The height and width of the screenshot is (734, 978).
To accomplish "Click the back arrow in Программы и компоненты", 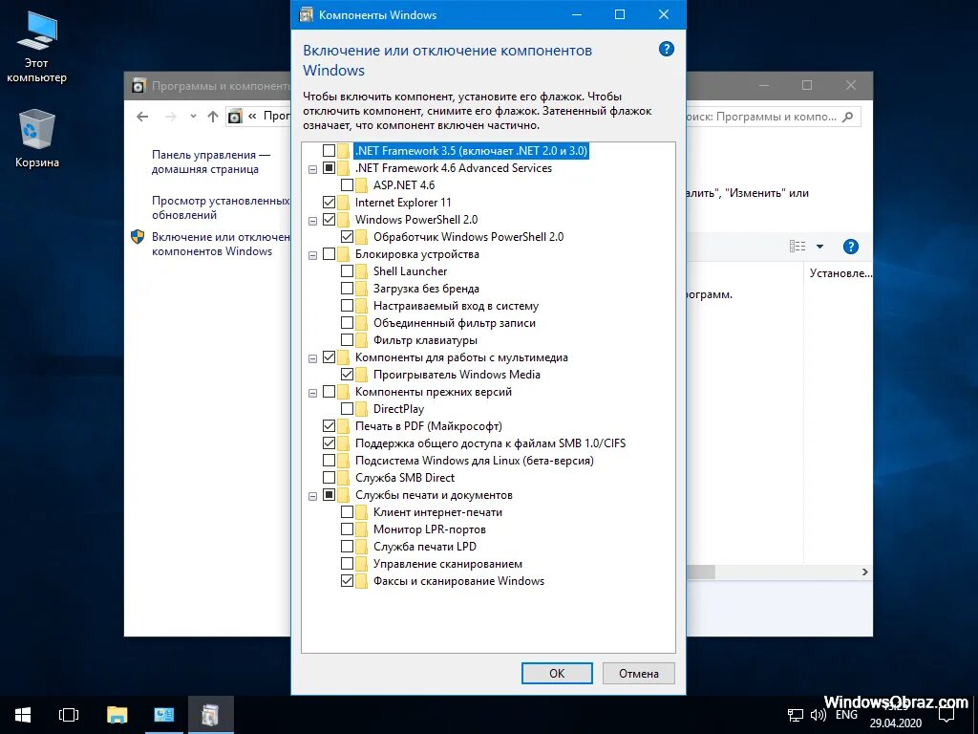I will click(142, 116).
